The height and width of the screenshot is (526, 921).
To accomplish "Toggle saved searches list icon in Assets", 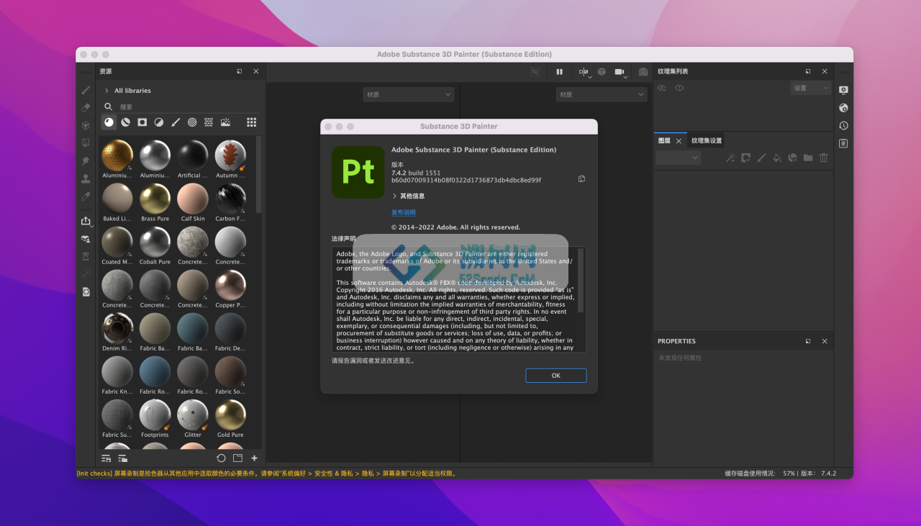I will (x=106, y=458).
